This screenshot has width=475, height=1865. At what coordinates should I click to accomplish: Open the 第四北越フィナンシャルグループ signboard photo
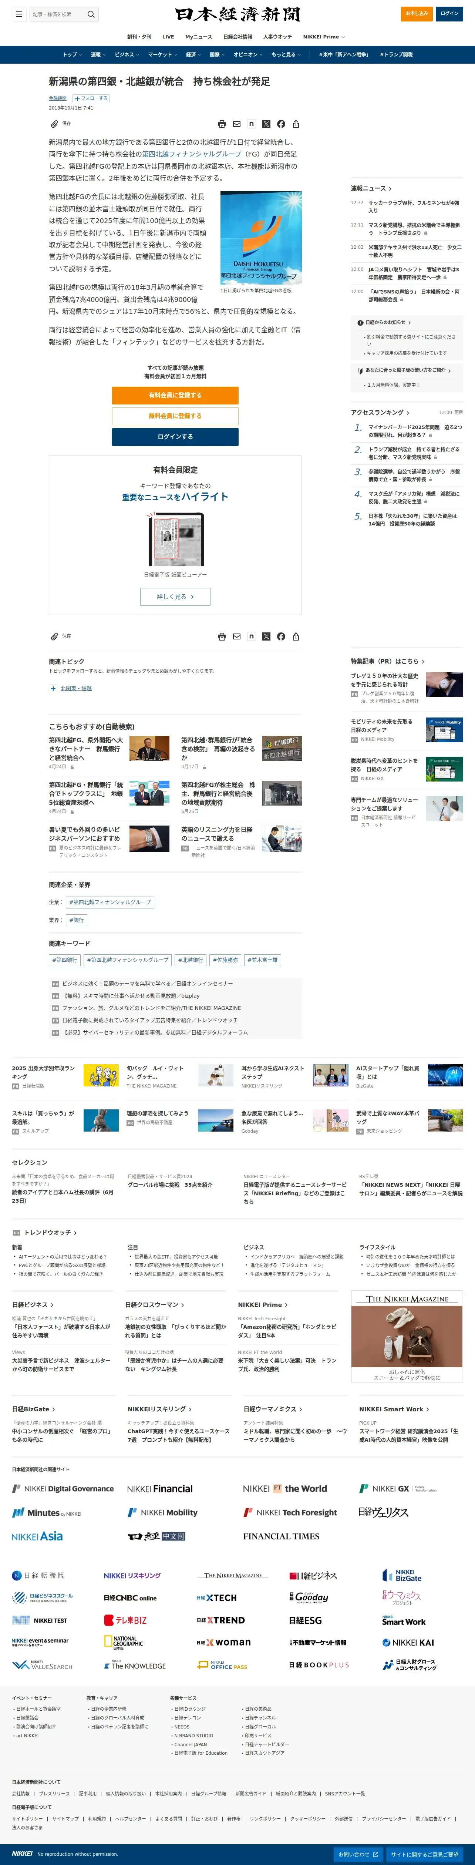261,238
